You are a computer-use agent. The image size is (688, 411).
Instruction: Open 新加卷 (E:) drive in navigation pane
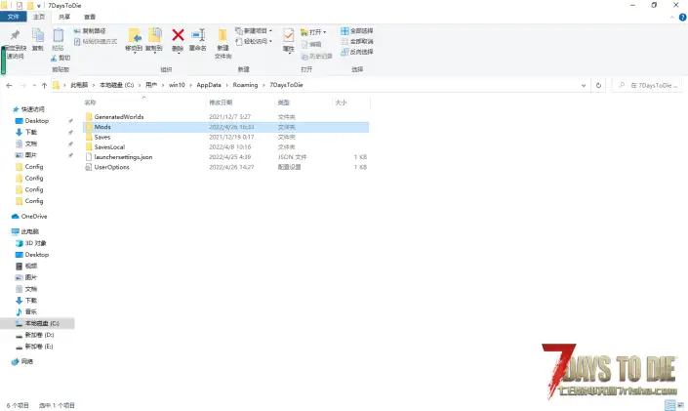(35, 347)
